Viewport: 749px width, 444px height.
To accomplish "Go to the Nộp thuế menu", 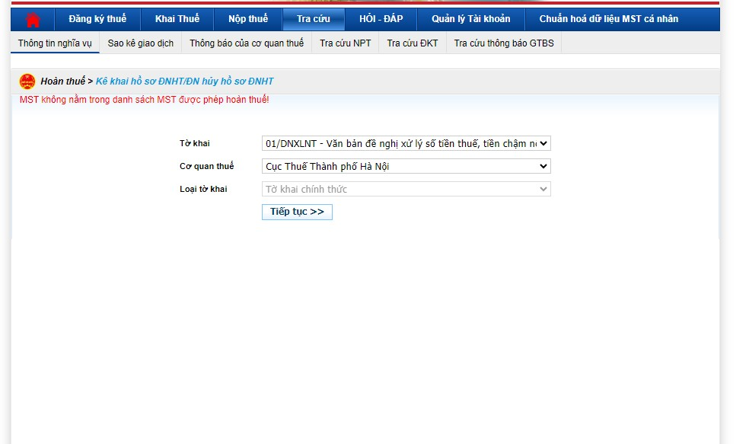I will click(248, 19).
